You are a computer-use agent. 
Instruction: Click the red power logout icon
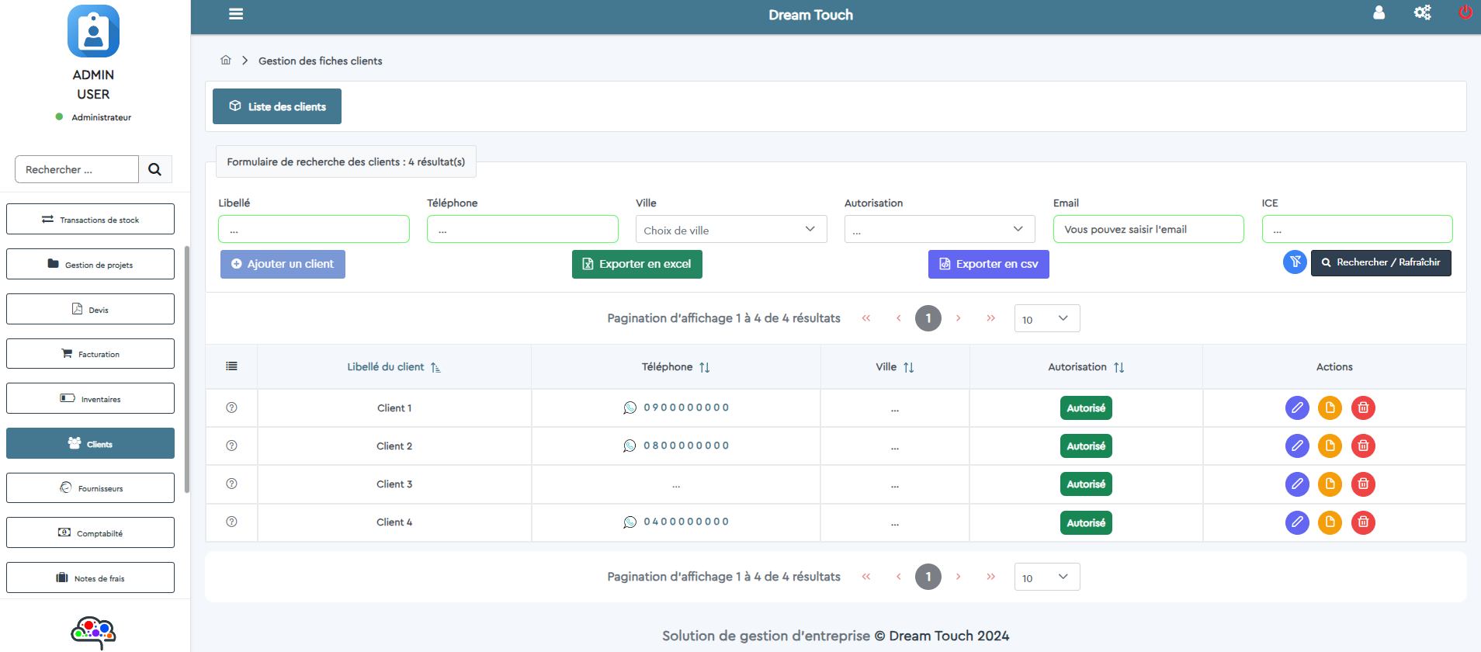click(1465, 12)
